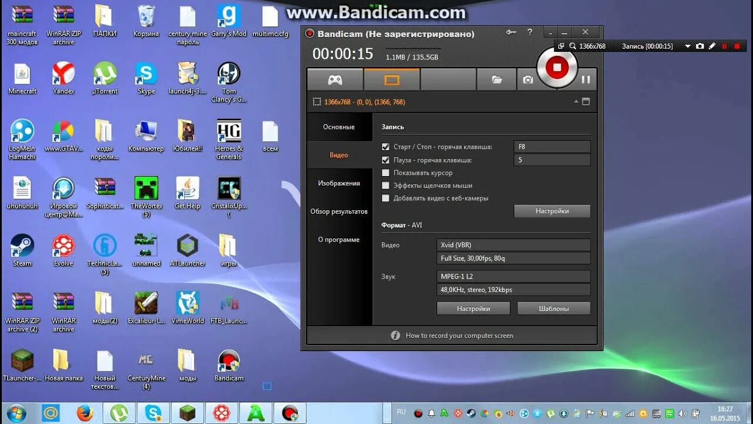
Task: Enable Добавлять видео с веб-камеры checkbox
Action: tap(386, 198)
